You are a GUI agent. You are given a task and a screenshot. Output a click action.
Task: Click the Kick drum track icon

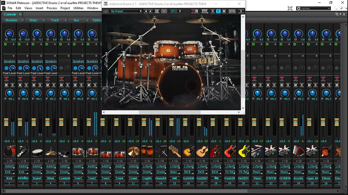(10, 151)
